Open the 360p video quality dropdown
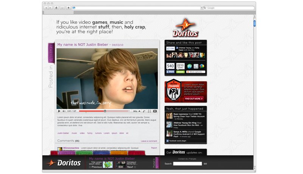 pos(136,111)
